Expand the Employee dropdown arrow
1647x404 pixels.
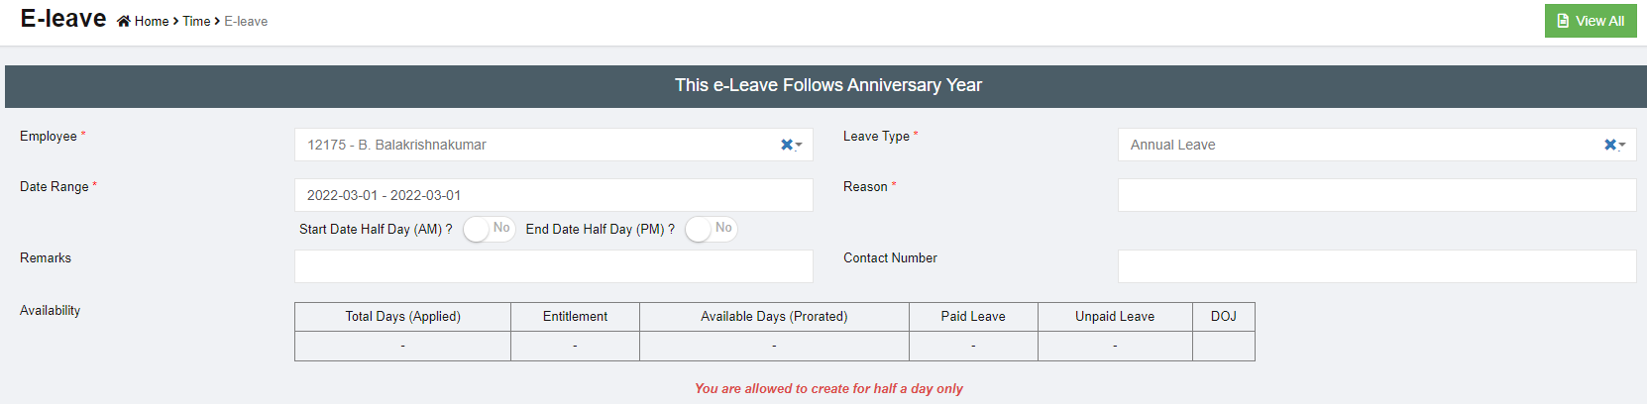[x=799, y=146]
